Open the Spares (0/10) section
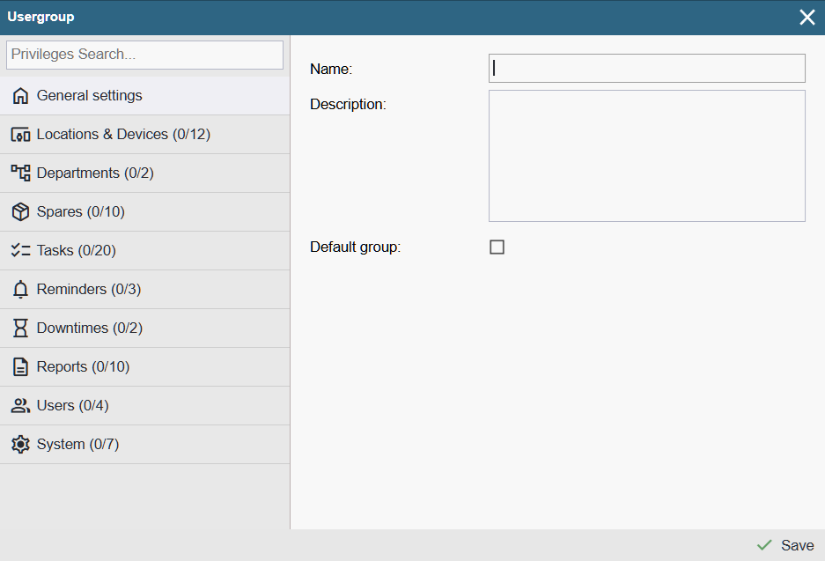 [81, 212]
